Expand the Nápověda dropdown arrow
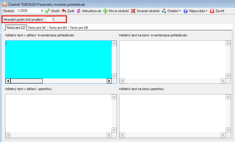 tap(206, 11)
